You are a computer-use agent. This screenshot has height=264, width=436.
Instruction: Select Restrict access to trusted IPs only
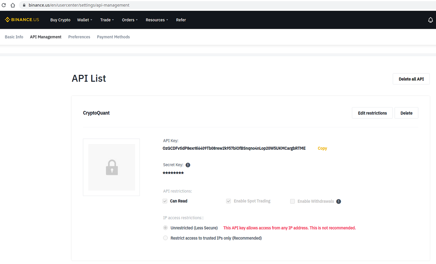pyautogui.click(x=165, y=238)
